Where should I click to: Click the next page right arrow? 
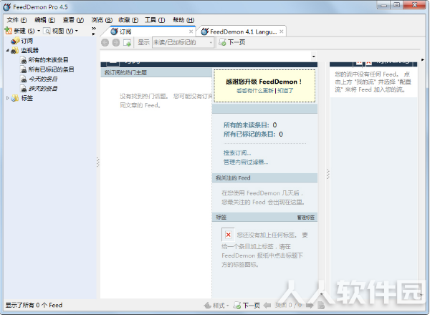(x=310, y=306)
